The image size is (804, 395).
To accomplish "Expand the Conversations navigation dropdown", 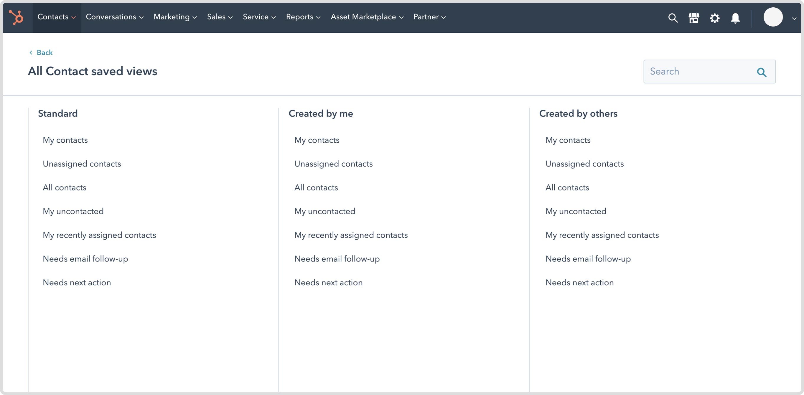I will click(114, 17).
